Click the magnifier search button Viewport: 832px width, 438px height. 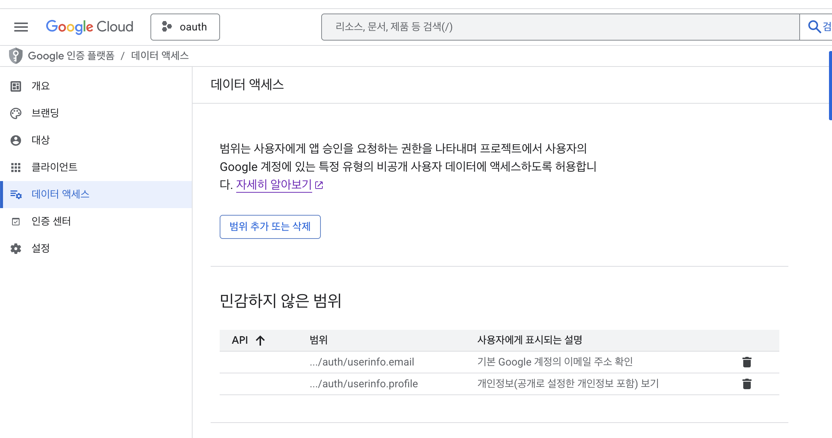tap(814, 27)
